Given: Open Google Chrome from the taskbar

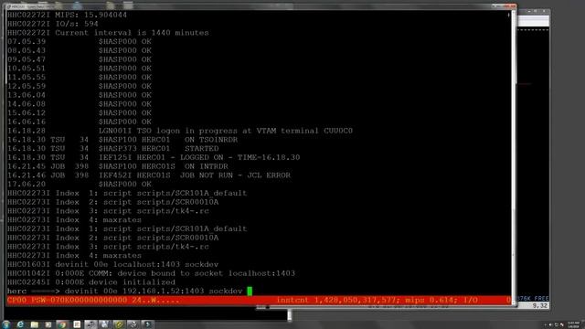Looking at the screenshot, I should click(x=62, y=324).
